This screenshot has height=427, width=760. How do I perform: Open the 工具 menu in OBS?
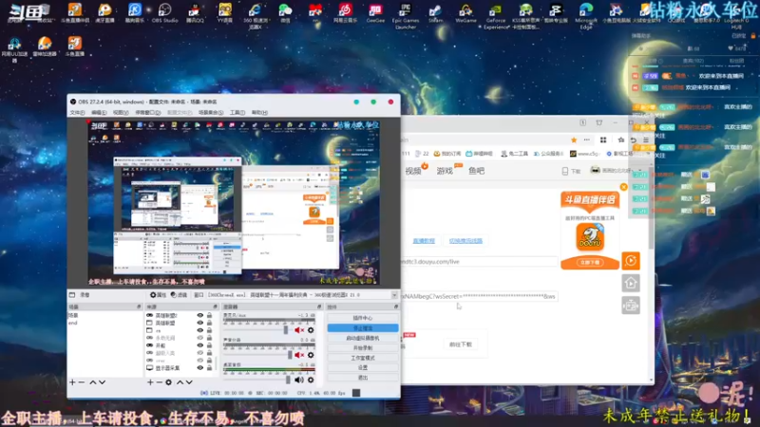[x=237, y=112]
